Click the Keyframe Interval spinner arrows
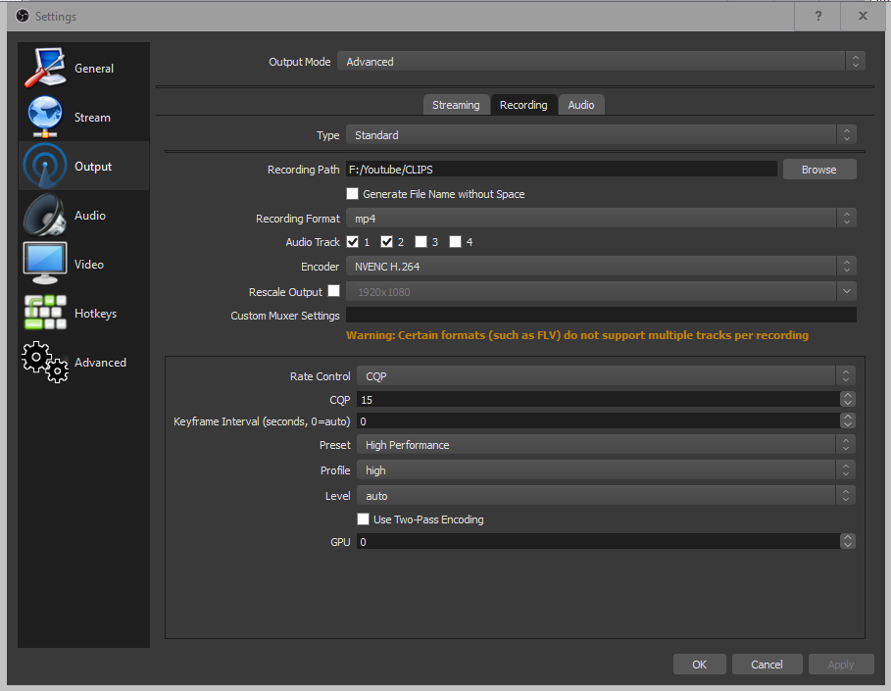Viewport: 891px width, 691px height. point(847,420)
